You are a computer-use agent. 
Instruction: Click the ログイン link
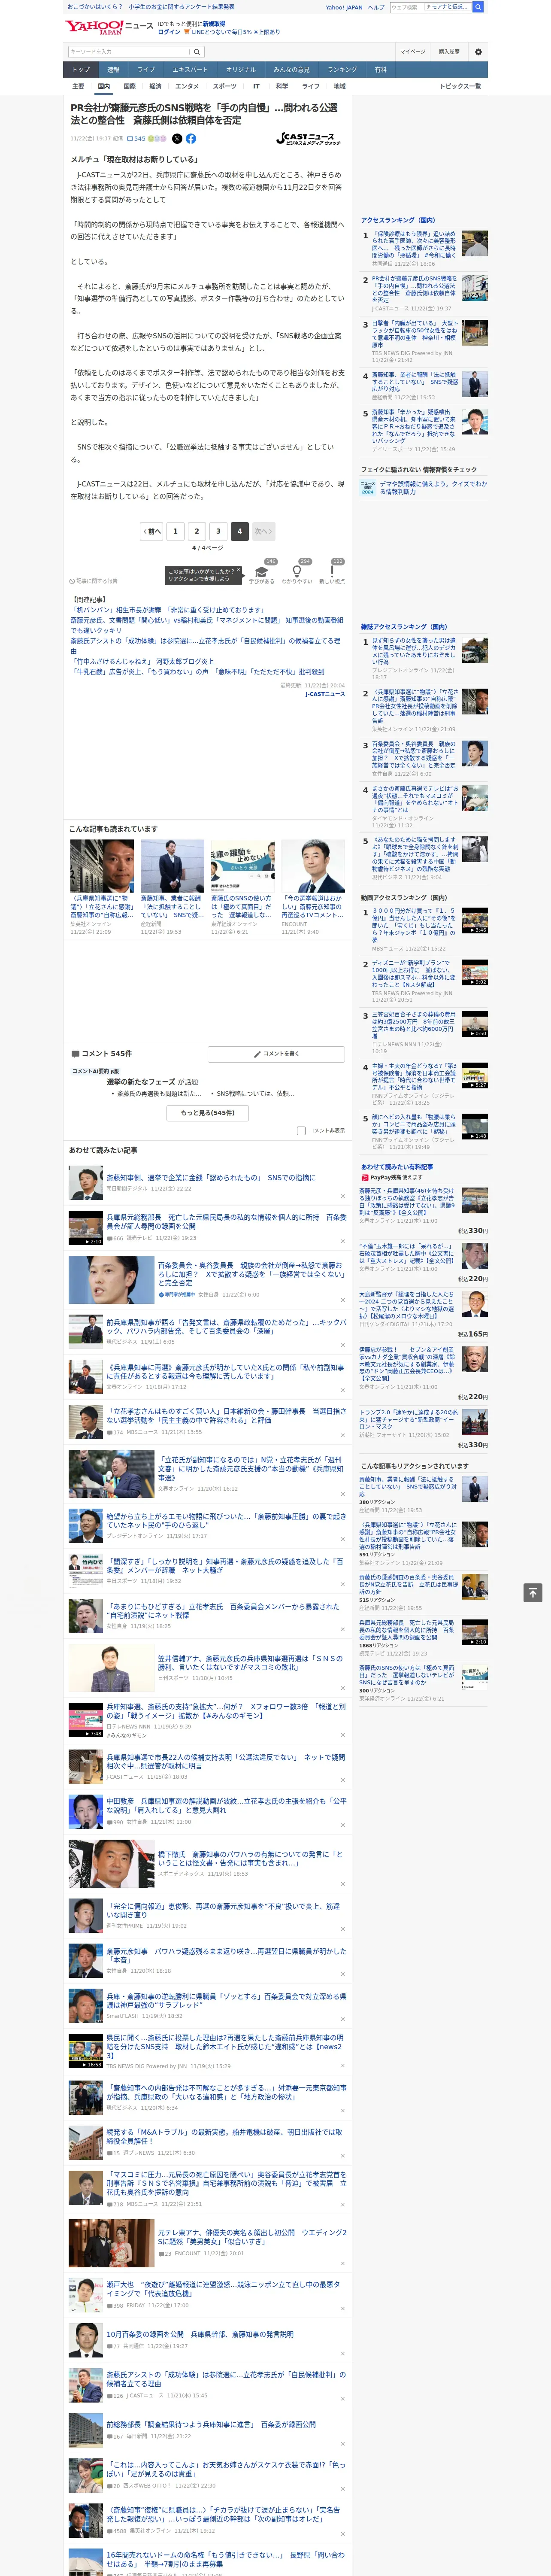(x=169, y=32)
